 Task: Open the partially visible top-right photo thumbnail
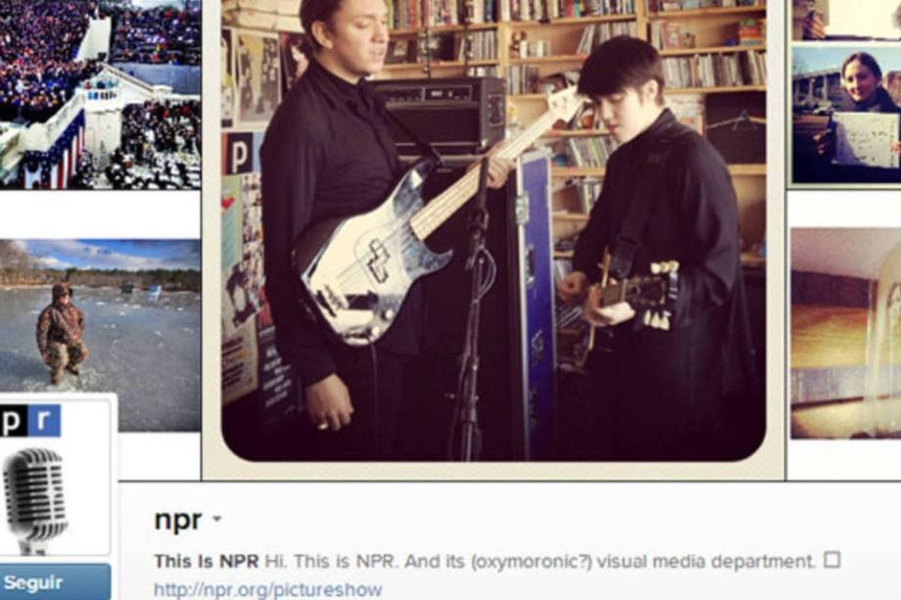(846, 20)
